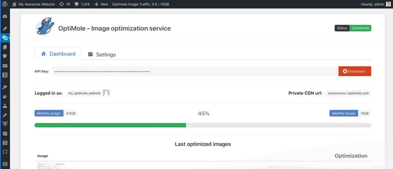View the 1,314 comments in admin bar
The image size is (393, 169).
82,4
